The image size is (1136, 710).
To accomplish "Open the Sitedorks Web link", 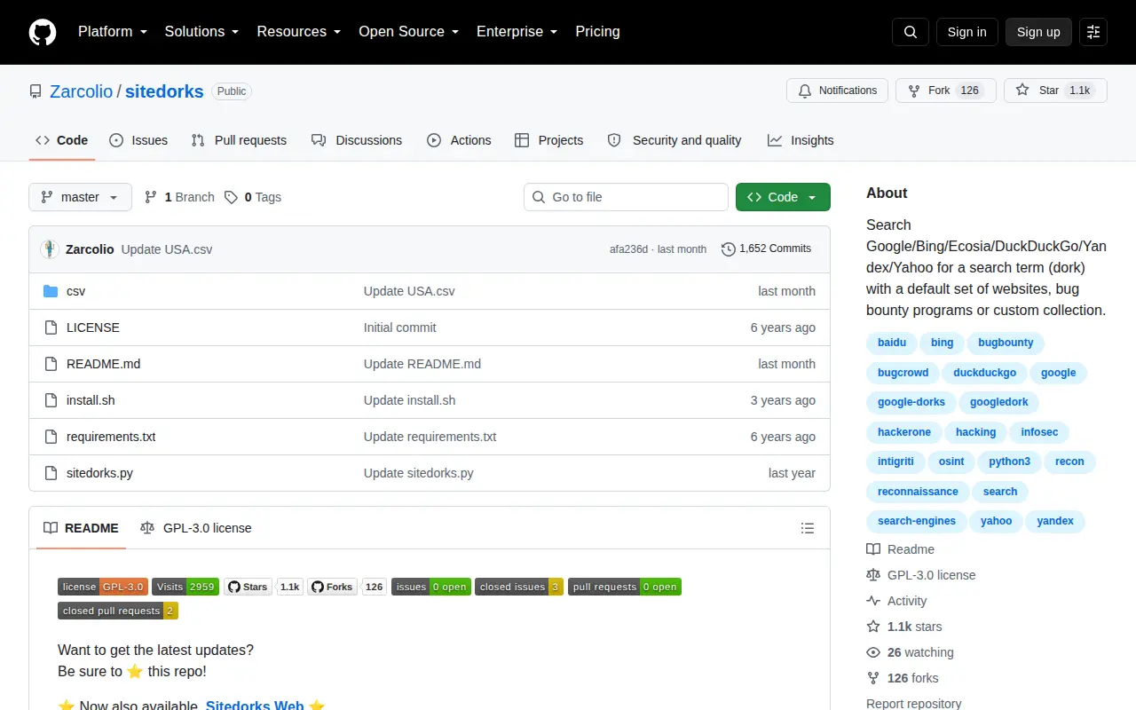I will pos(255,706).
